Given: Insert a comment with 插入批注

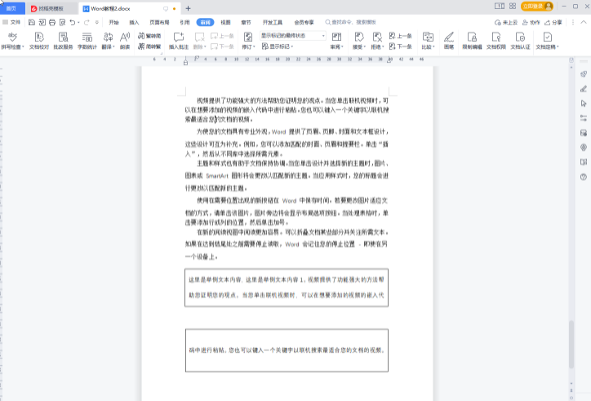Looking at the screenshot, I should (x=178, y=41).
